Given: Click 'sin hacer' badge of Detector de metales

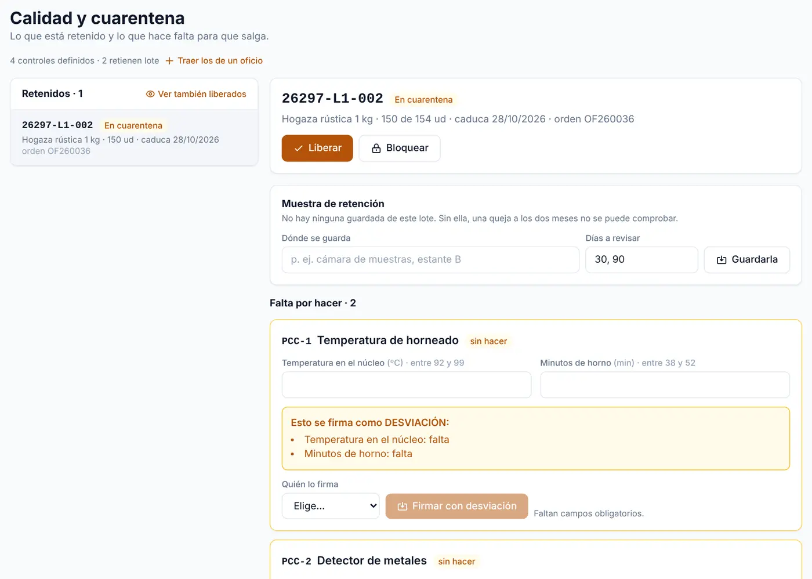Looking at the screenshot, I should [456, 562].
